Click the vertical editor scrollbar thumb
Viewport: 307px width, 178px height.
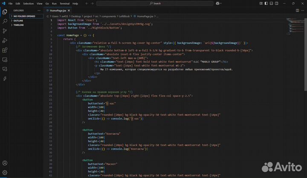(305, 55)
